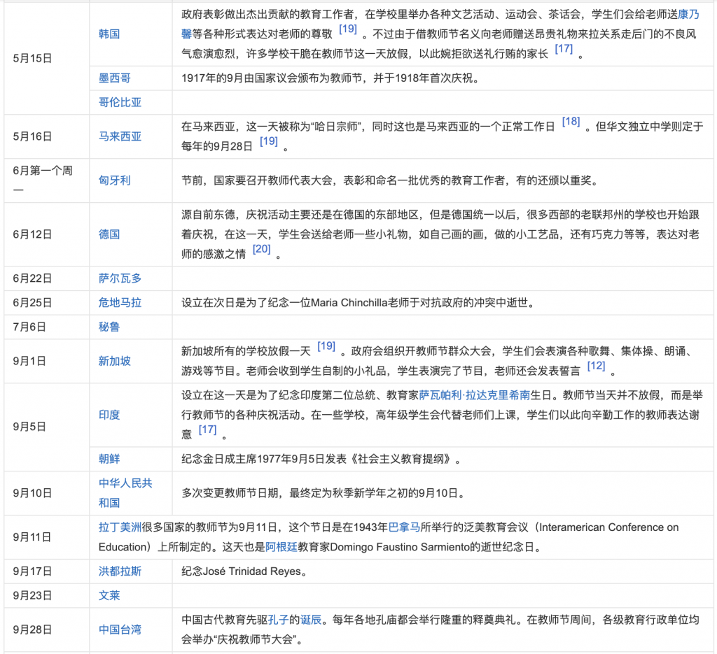Follow citation [17] in the 印度 row
This screenshot has height=654, width=717.
pyautogui.click(x=207, y=429)
